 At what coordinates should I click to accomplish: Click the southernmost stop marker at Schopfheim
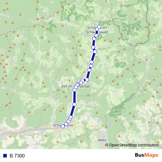point(63,126)
